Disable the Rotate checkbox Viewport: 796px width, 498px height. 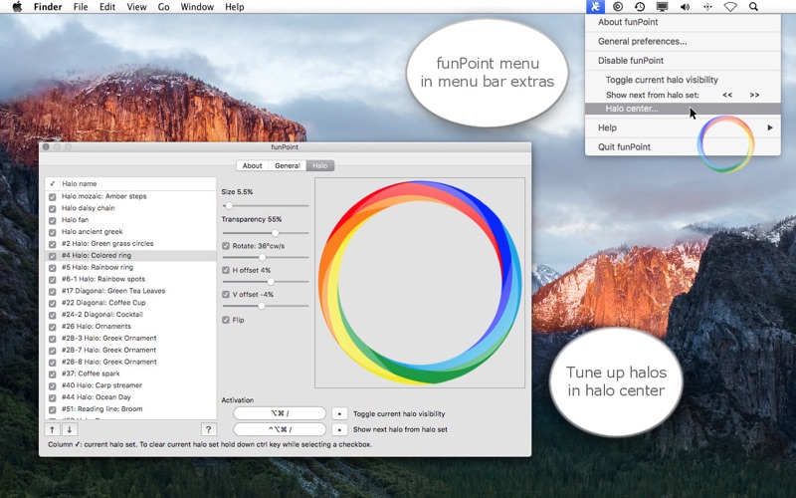(x=226, y=246)
